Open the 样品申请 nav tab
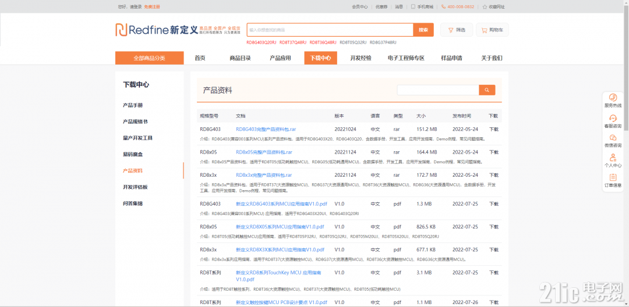 451,58
